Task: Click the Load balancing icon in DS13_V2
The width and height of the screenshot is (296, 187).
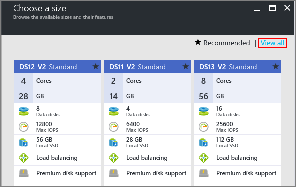Action: coord(204,158)
